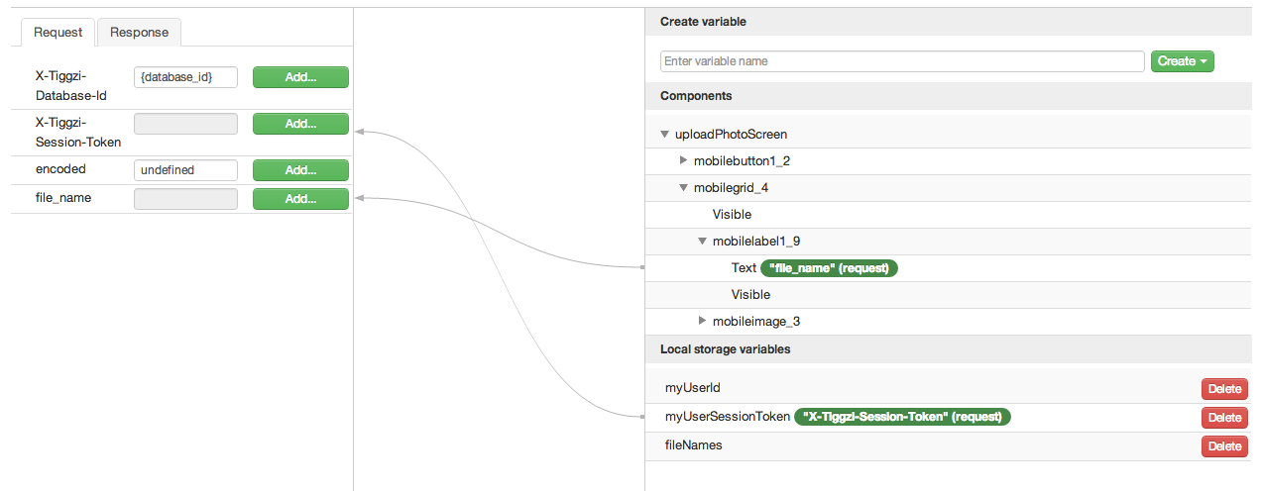Click Add for X-Tiggzi-Database-Id
The width and height of the screenshot is (1262, 491).
pos(300,78)
